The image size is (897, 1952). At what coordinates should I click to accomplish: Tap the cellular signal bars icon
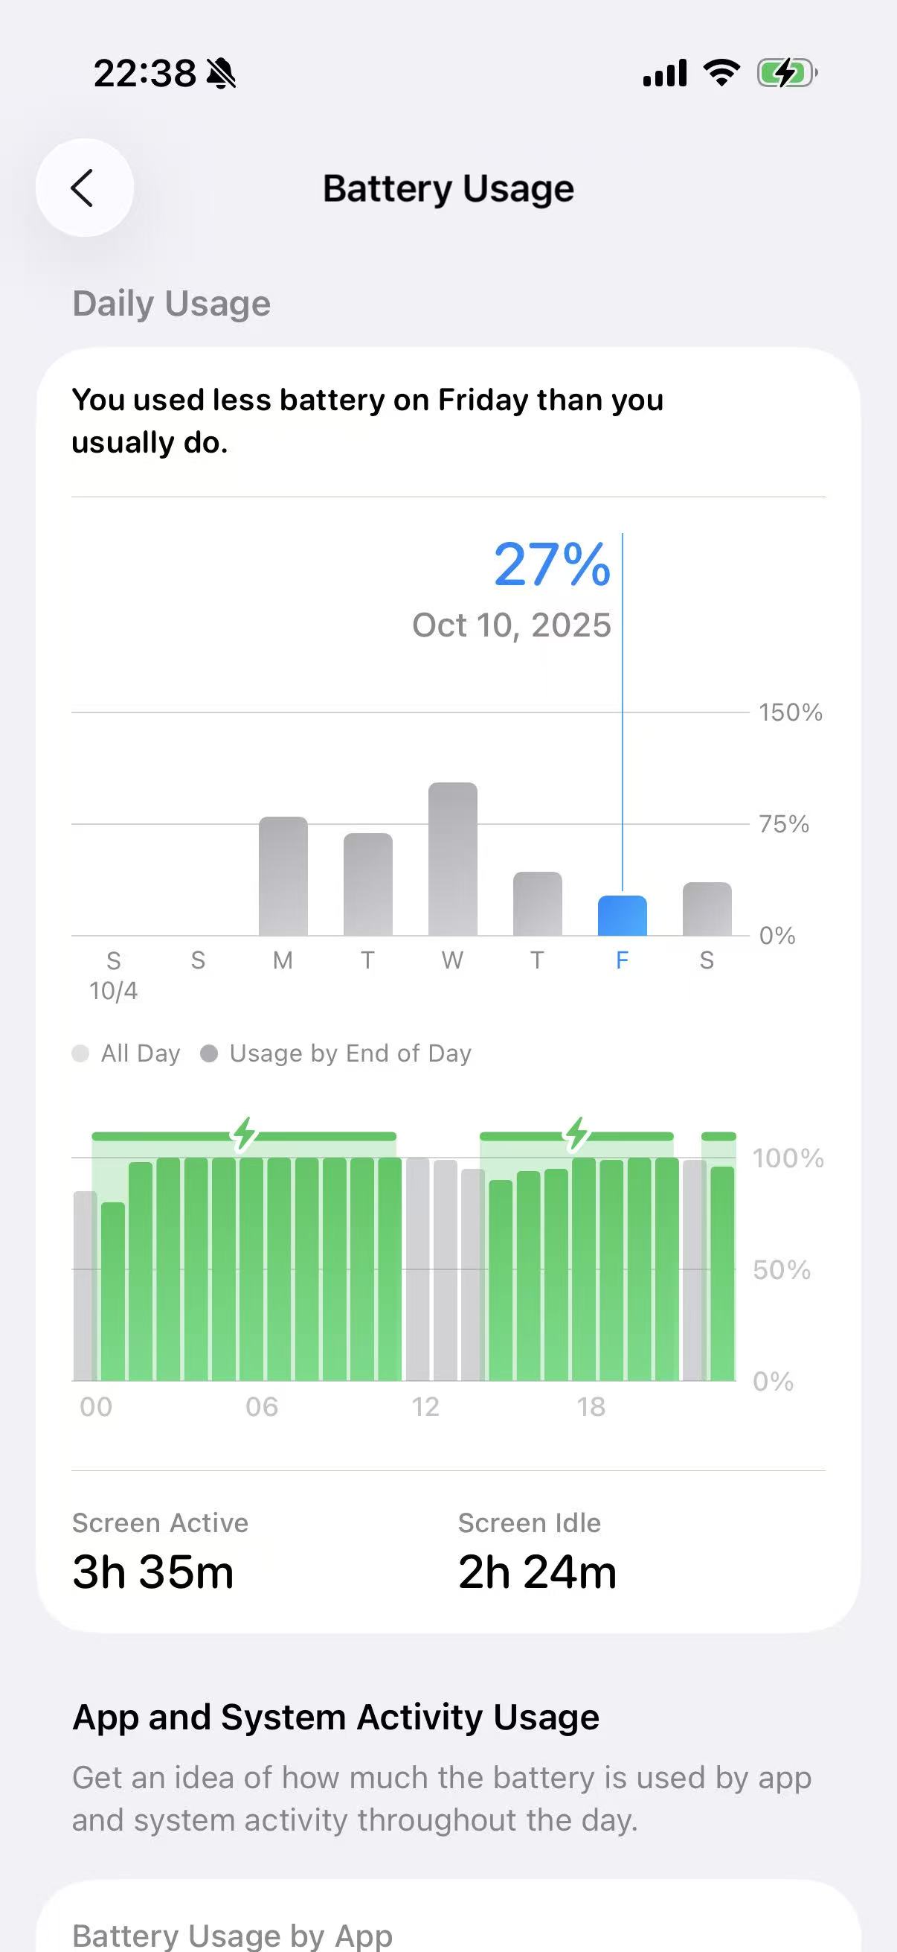tap(665, 74)
